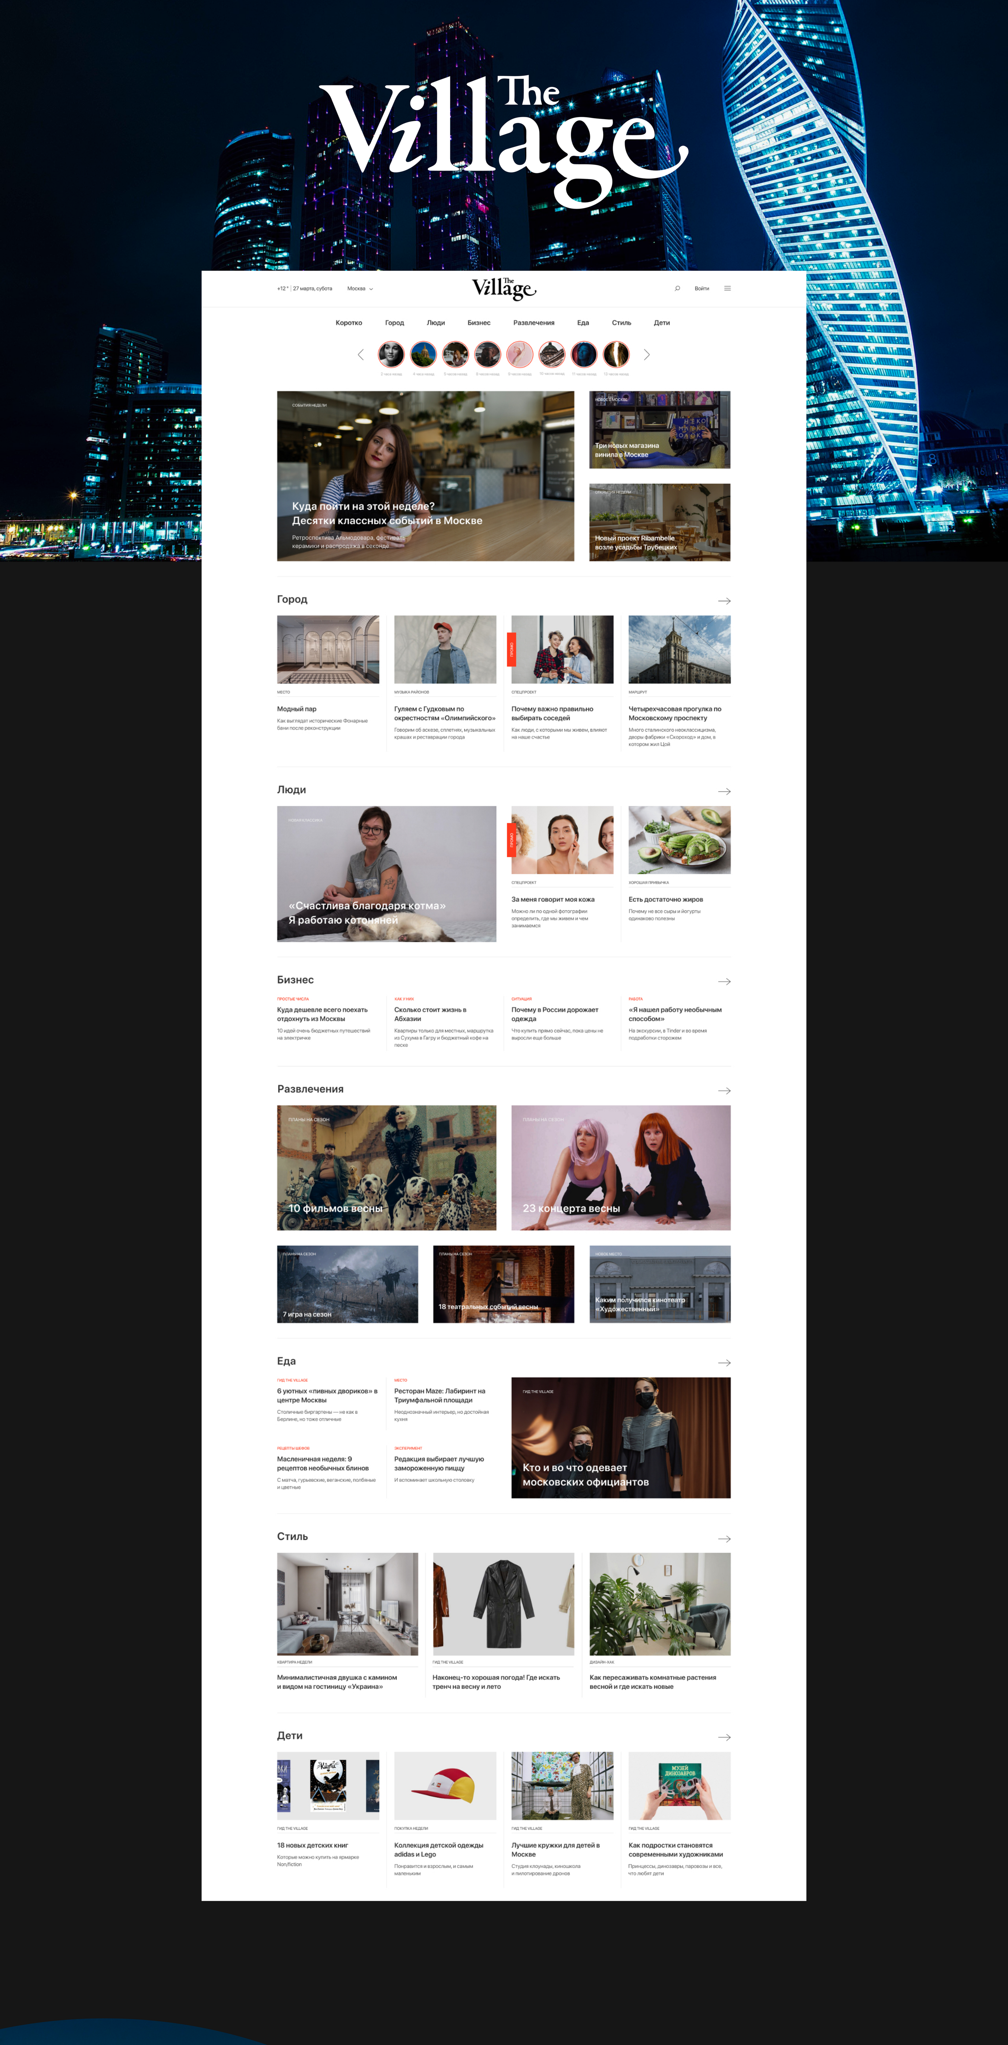Click the arrow next to Бизнес section
Image resolution: width=1008 pixels, height=2045 pixels.
(724, 982)
